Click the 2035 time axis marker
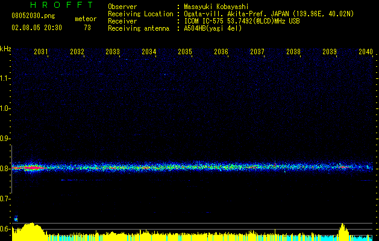 pyautogui.click(x=185, y=51)
